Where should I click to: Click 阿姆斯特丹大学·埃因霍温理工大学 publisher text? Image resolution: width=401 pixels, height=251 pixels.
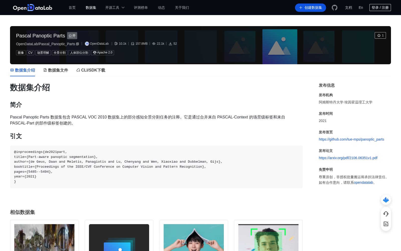(346, 102)
